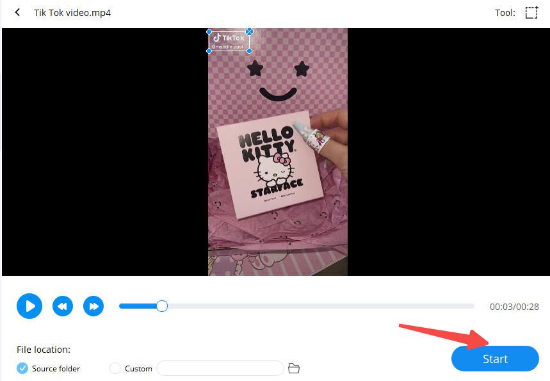Screen dimensions: 550x381
Task: Click the 00:03/00:28 time display
Action: (x=514, y=307)
